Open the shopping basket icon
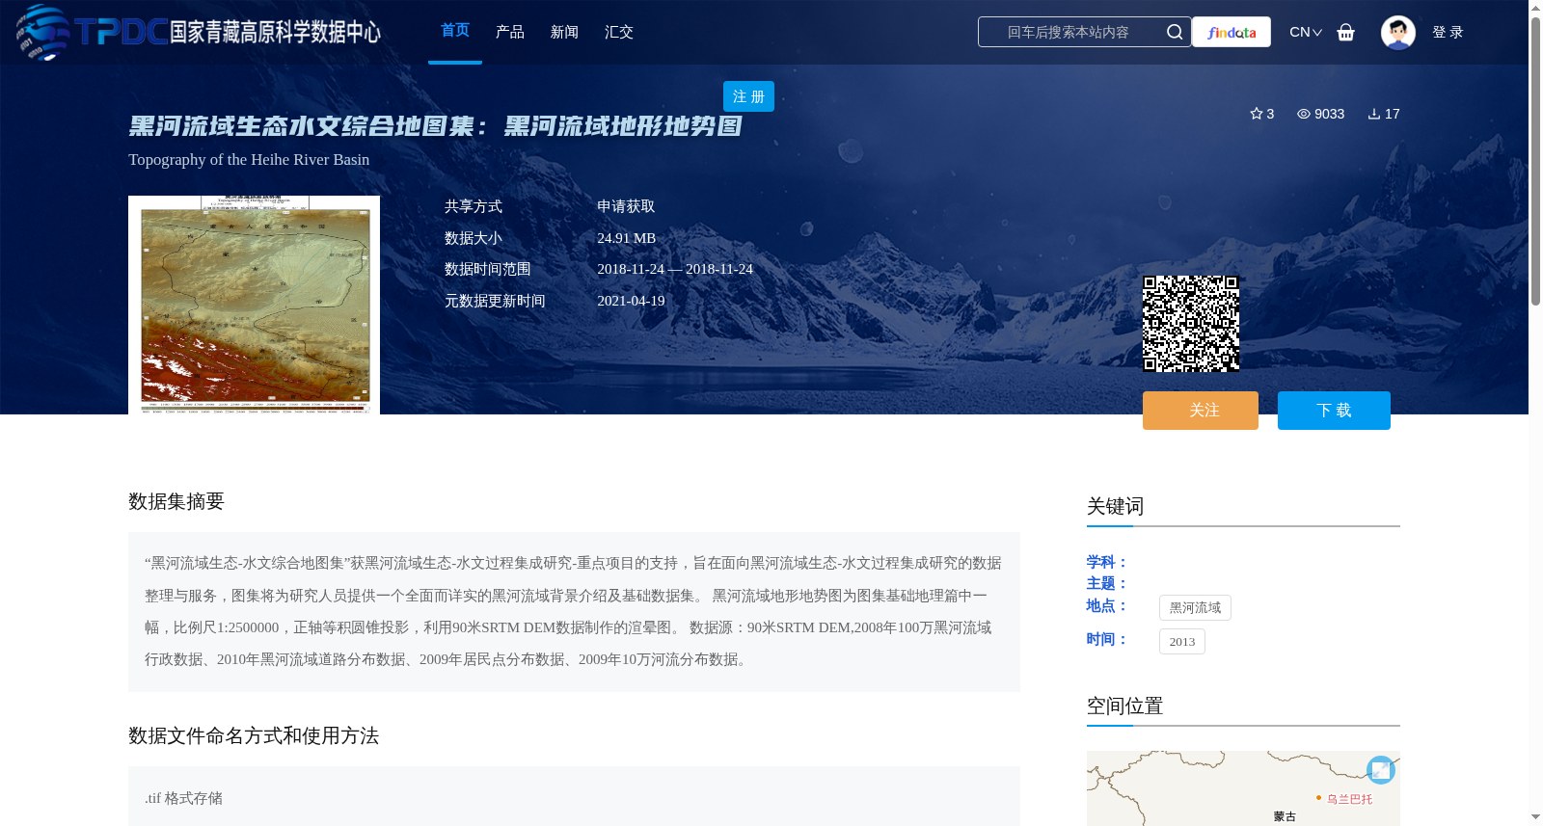1543x826 pixels. pos(1345,32)
